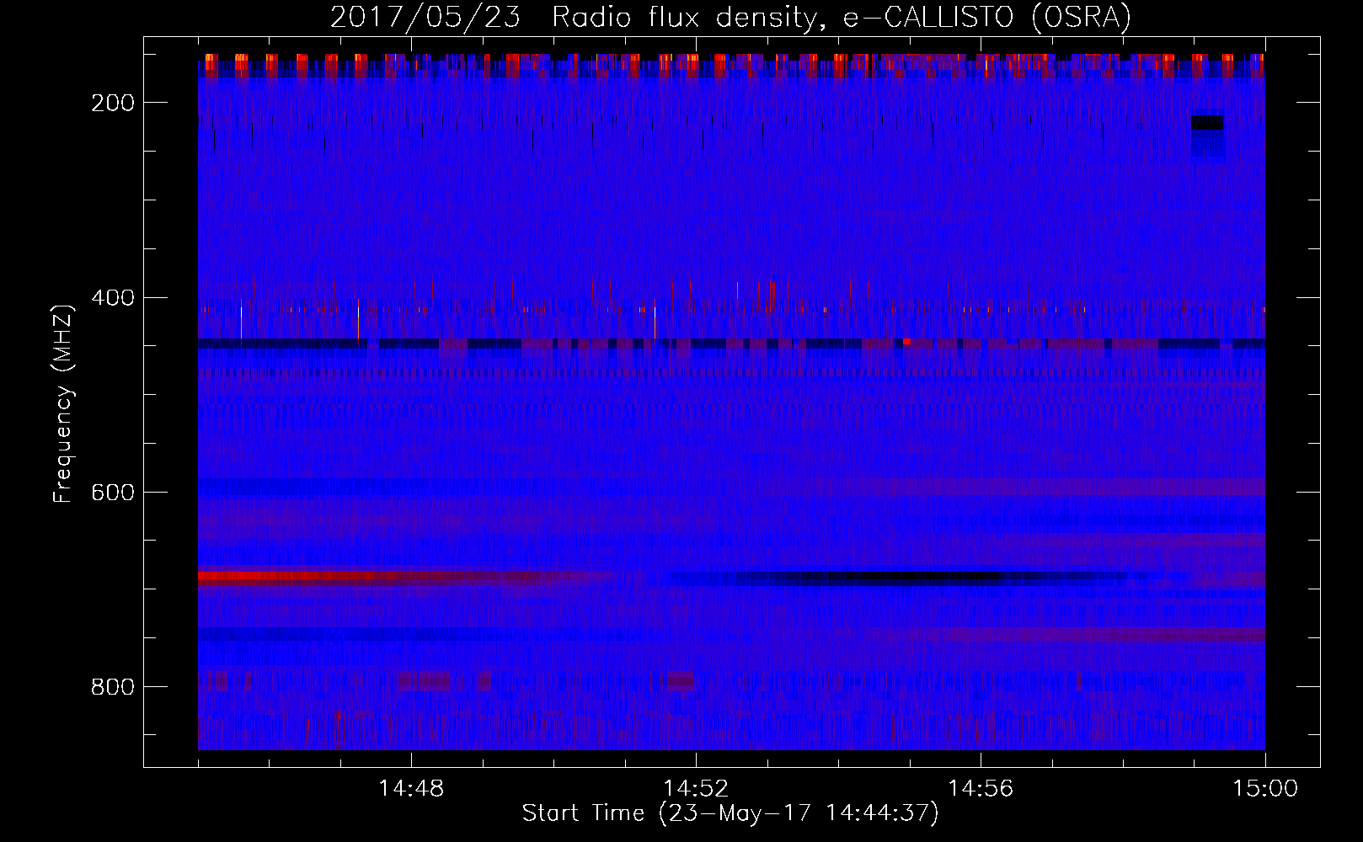The width and height of the screenshot is (1363, 842).
Task: Click the 14:52 time tick label
Action: pos(696,789)
